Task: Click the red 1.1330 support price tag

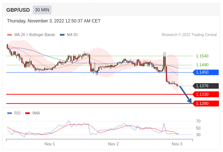Action: click(206, 94)
